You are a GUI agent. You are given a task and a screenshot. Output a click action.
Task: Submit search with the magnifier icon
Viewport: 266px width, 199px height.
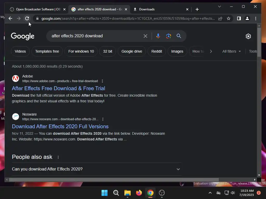(179, 36)
